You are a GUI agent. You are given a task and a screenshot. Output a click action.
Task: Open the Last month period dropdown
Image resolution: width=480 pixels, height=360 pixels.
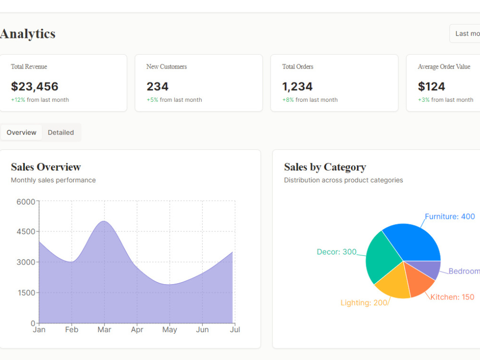465,34
